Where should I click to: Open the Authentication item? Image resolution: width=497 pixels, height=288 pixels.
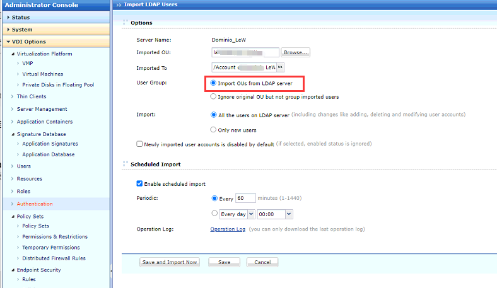click(35, 204)
